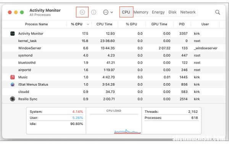Switch to the CPU tab

tap(126, 12)
